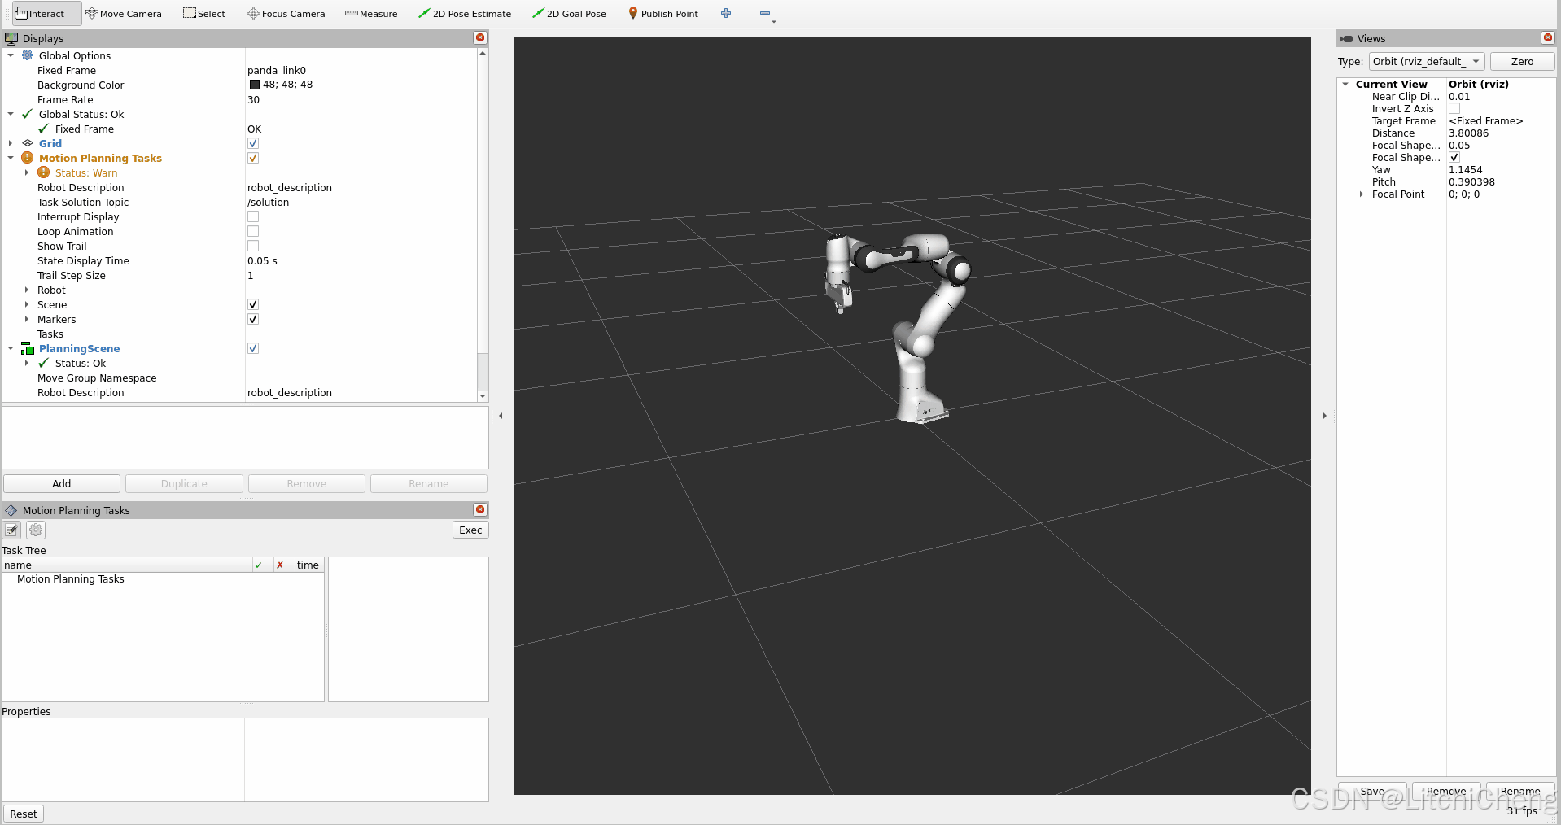Close the Displays panel

[480, 37]
